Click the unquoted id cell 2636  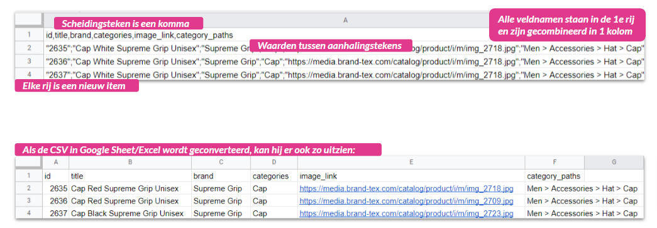56,201
